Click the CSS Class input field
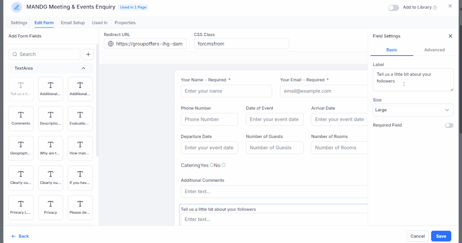The image size is (462, 243). coord(241,44)
